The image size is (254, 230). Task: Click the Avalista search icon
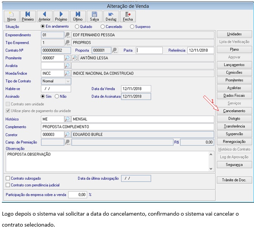[67, 66]
